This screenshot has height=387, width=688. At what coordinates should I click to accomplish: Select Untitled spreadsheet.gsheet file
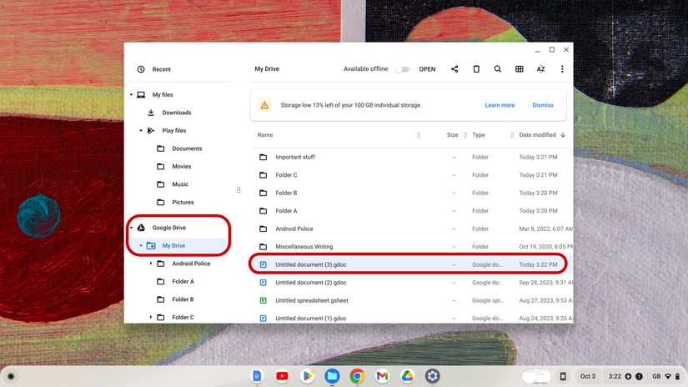312,300
